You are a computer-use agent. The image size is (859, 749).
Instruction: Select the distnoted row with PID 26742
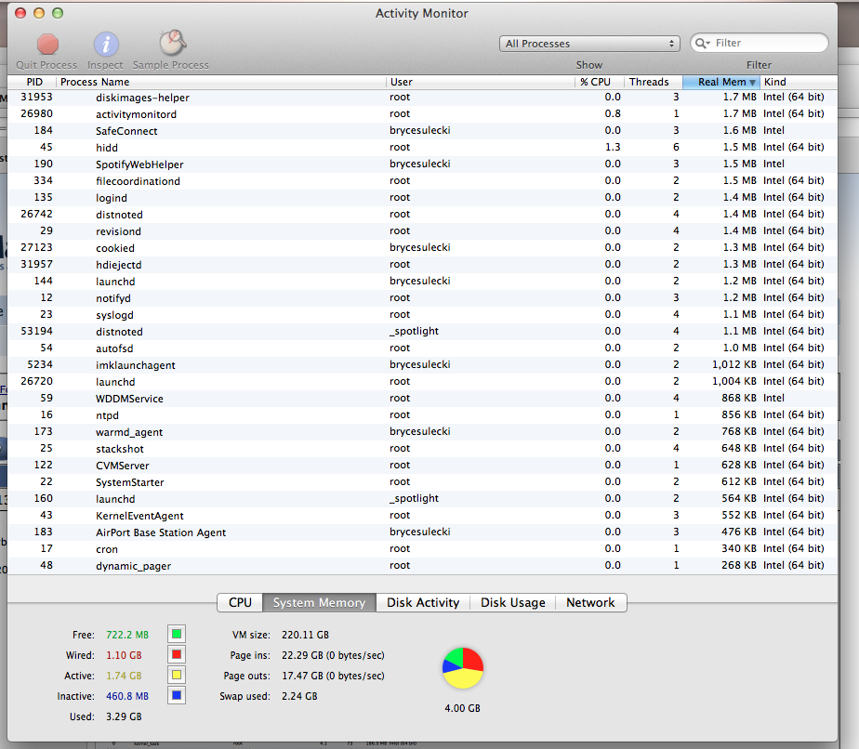tap(422, 214)
